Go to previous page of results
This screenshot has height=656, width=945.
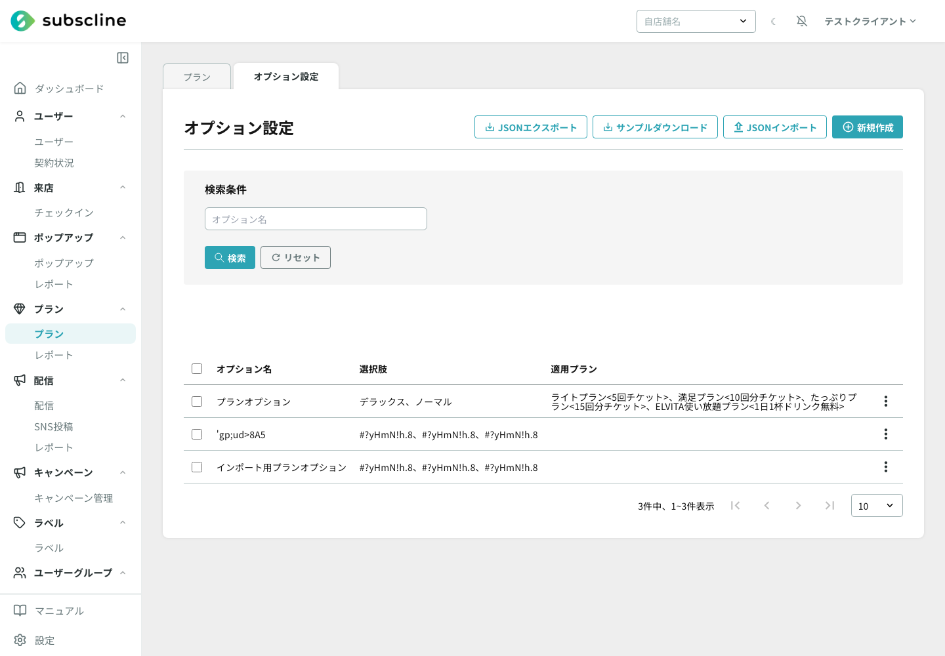[766, 505]
